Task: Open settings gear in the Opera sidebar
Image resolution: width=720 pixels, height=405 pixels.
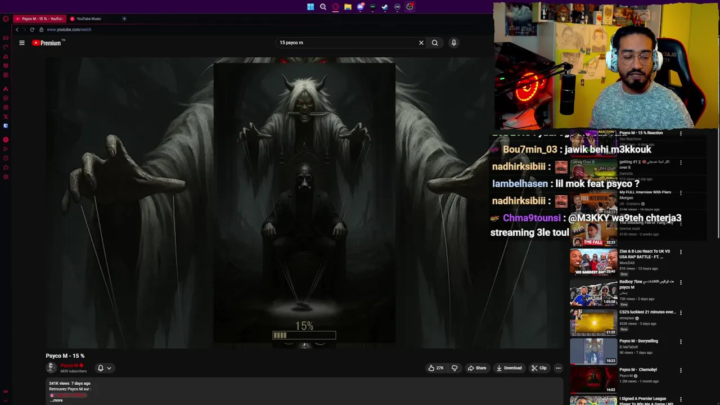Action: pyautogui.click(x=6, y=177)
